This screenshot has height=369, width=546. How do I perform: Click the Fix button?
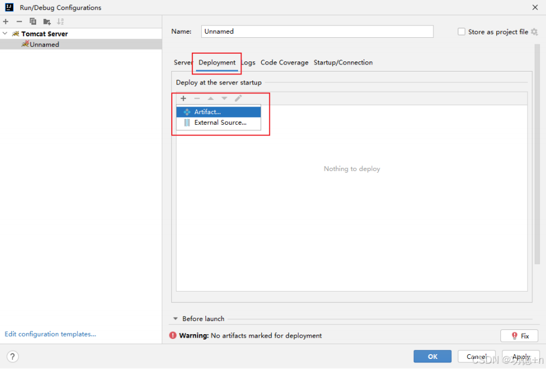click(519, 336)
